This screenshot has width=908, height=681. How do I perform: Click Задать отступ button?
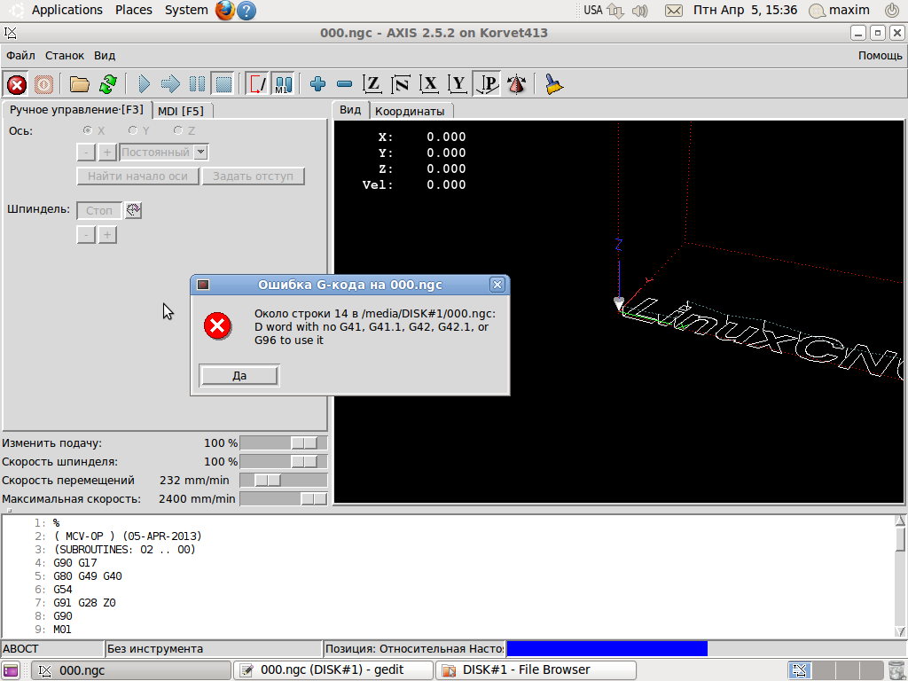[253, 176]
